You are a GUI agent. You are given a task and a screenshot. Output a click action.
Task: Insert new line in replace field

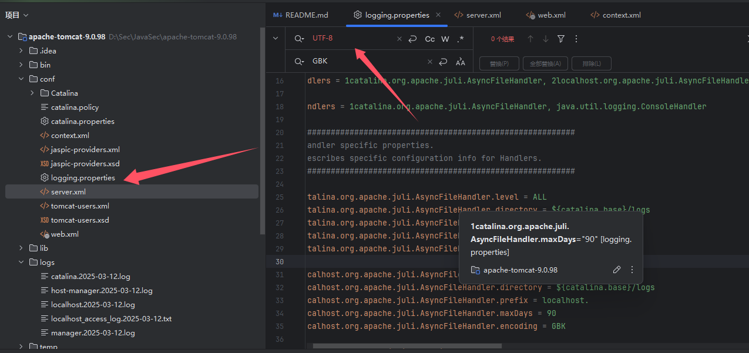click(444, 62)
